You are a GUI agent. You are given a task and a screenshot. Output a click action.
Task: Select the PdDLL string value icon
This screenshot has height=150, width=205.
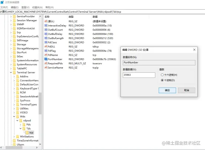[x=46, y=47]
